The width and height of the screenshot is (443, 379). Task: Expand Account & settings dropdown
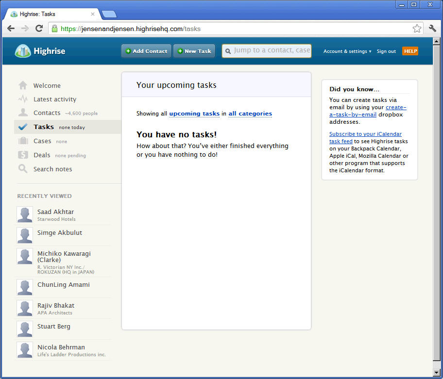[x=347, y=51]
